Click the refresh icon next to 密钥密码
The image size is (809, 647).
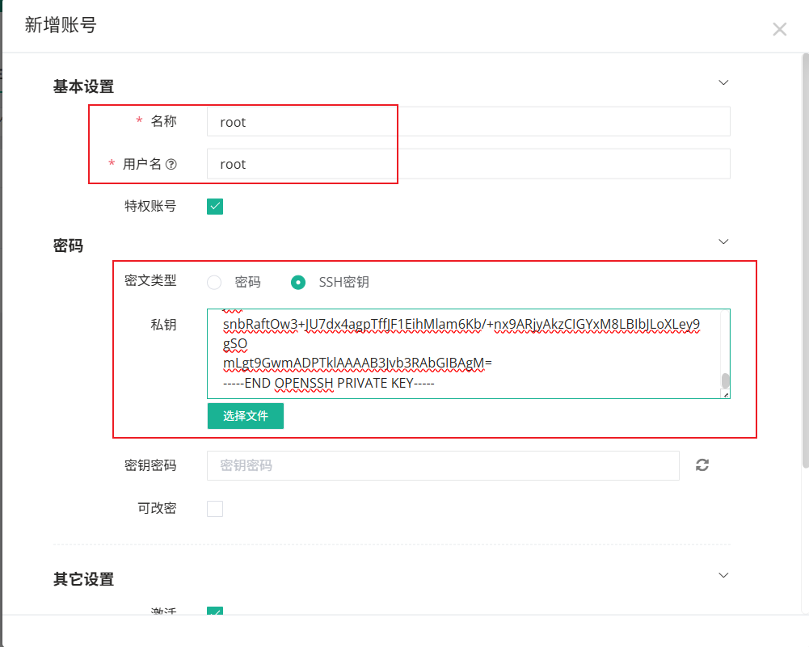(702, 465)
